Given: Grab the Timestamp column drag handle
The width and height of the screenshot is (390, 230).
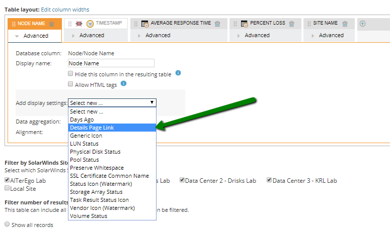Looking at the screenshot, I should pos(70,24).
